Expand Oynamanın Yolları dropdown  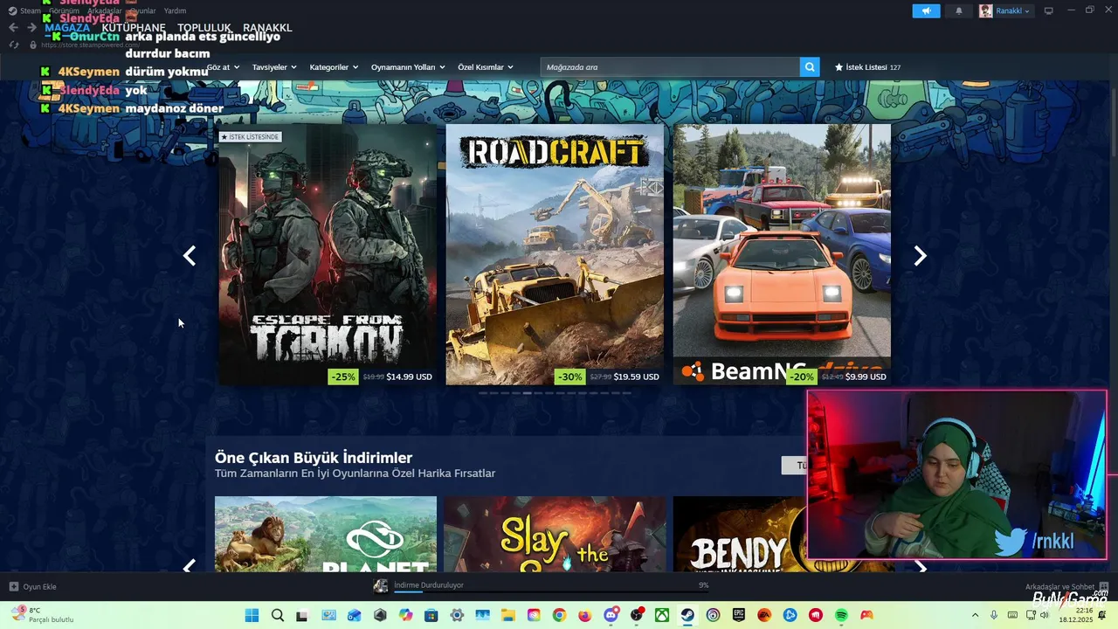point(408,67)
